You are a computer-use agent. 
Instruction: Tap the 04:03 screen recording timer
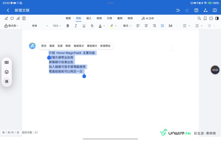pyautogui.click(x=215, y=70)
